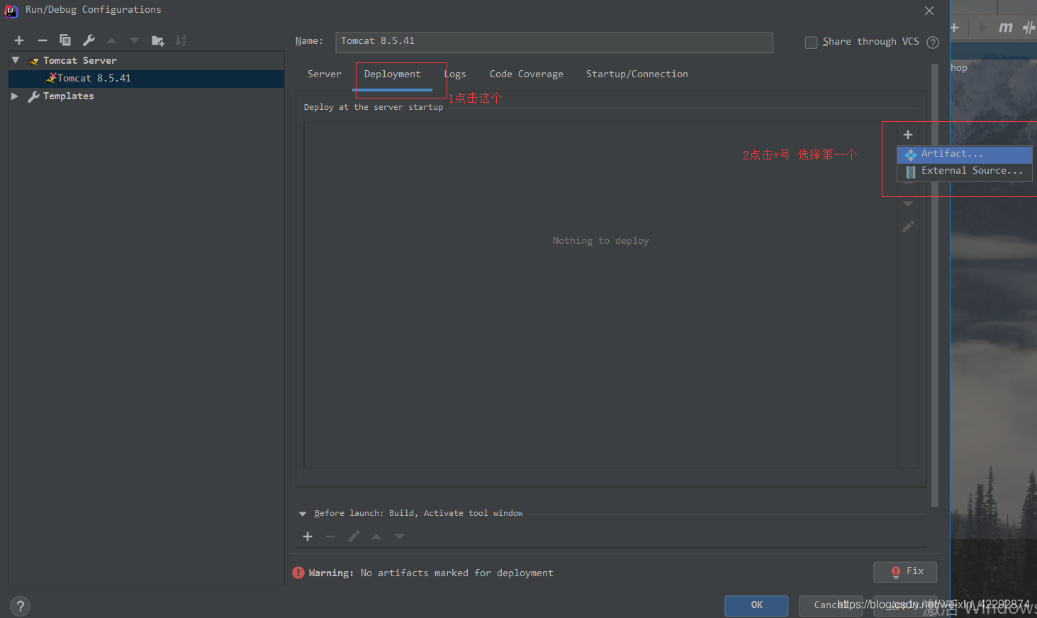Sort configurations alphabetically icon

point(181,40)
